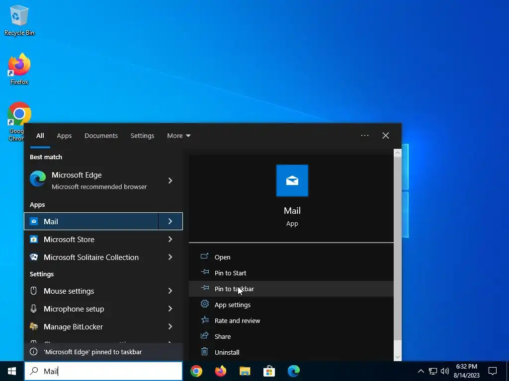This screenshot has height=381, width=509.
Task: Open the network status tray icon
Action: point(433,371)
